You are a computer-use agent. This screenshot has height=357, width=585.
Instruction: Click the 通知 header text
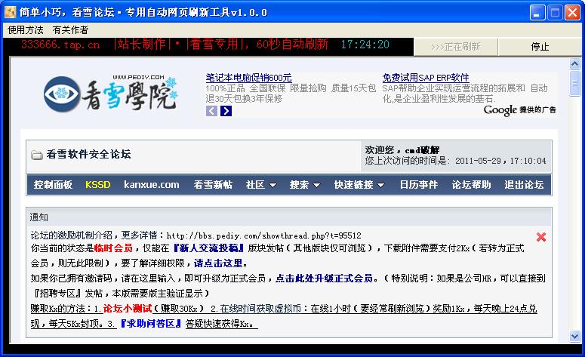[38, 217]
